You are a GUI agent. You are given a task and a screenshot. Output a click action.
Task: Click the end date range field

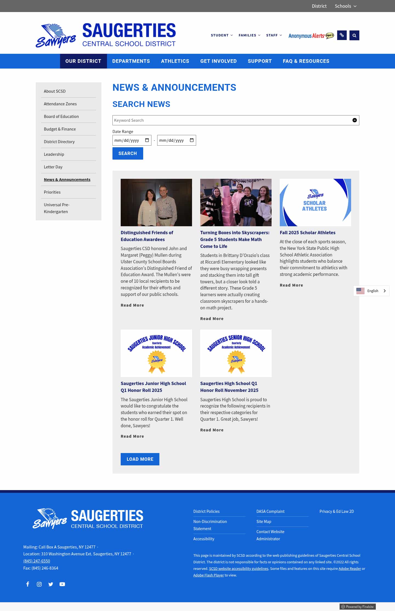pos(176,140)
